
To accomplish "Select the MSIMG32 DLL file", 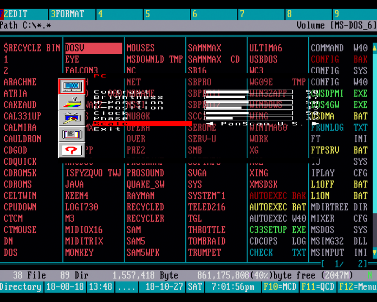I will [x=339, y=241].
